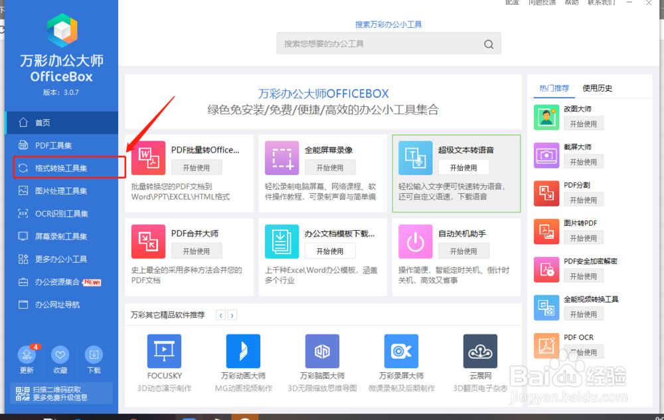Show previous recommended software page

click(220, 315)
